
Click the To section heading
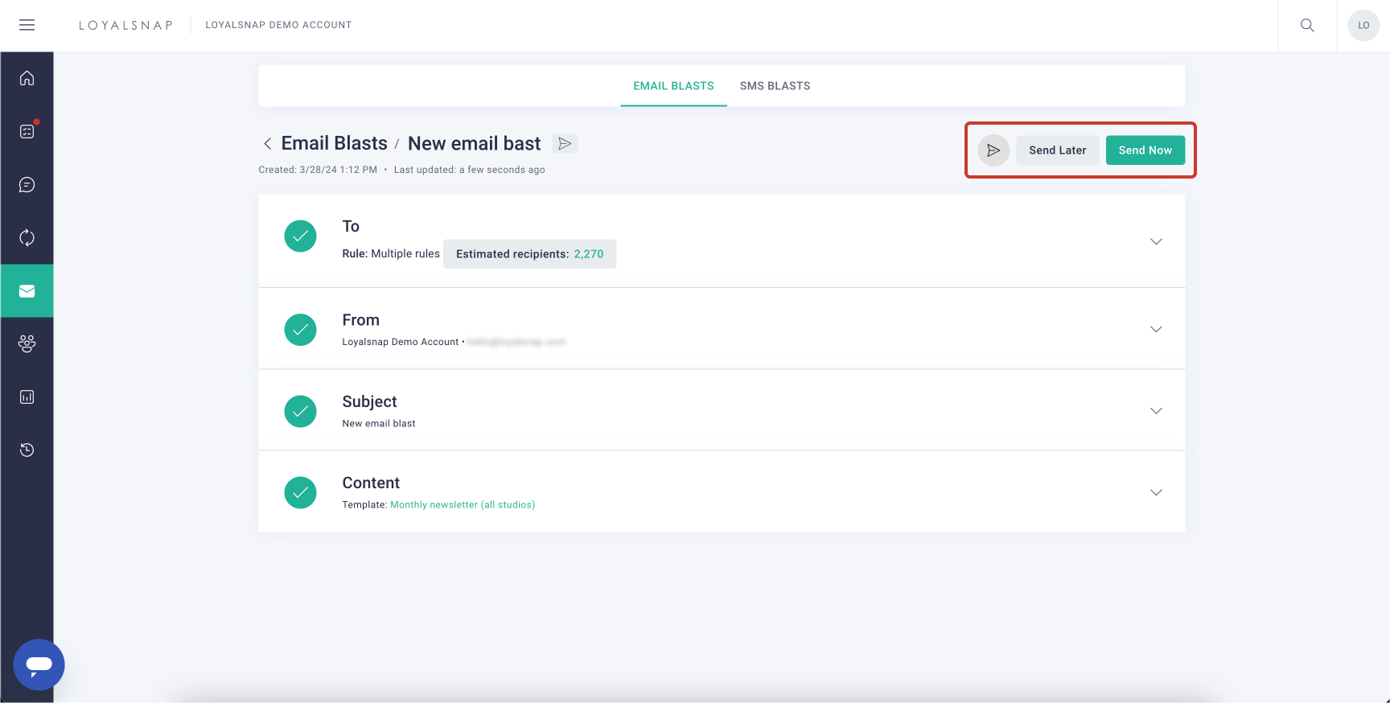pos(351,226)
